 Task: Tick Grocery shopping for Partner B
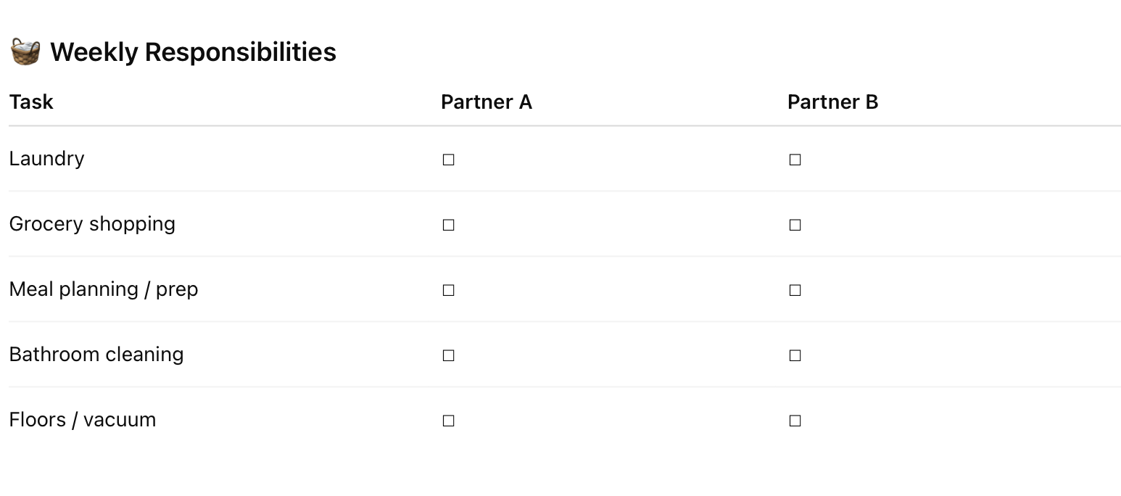pos(795,225)
